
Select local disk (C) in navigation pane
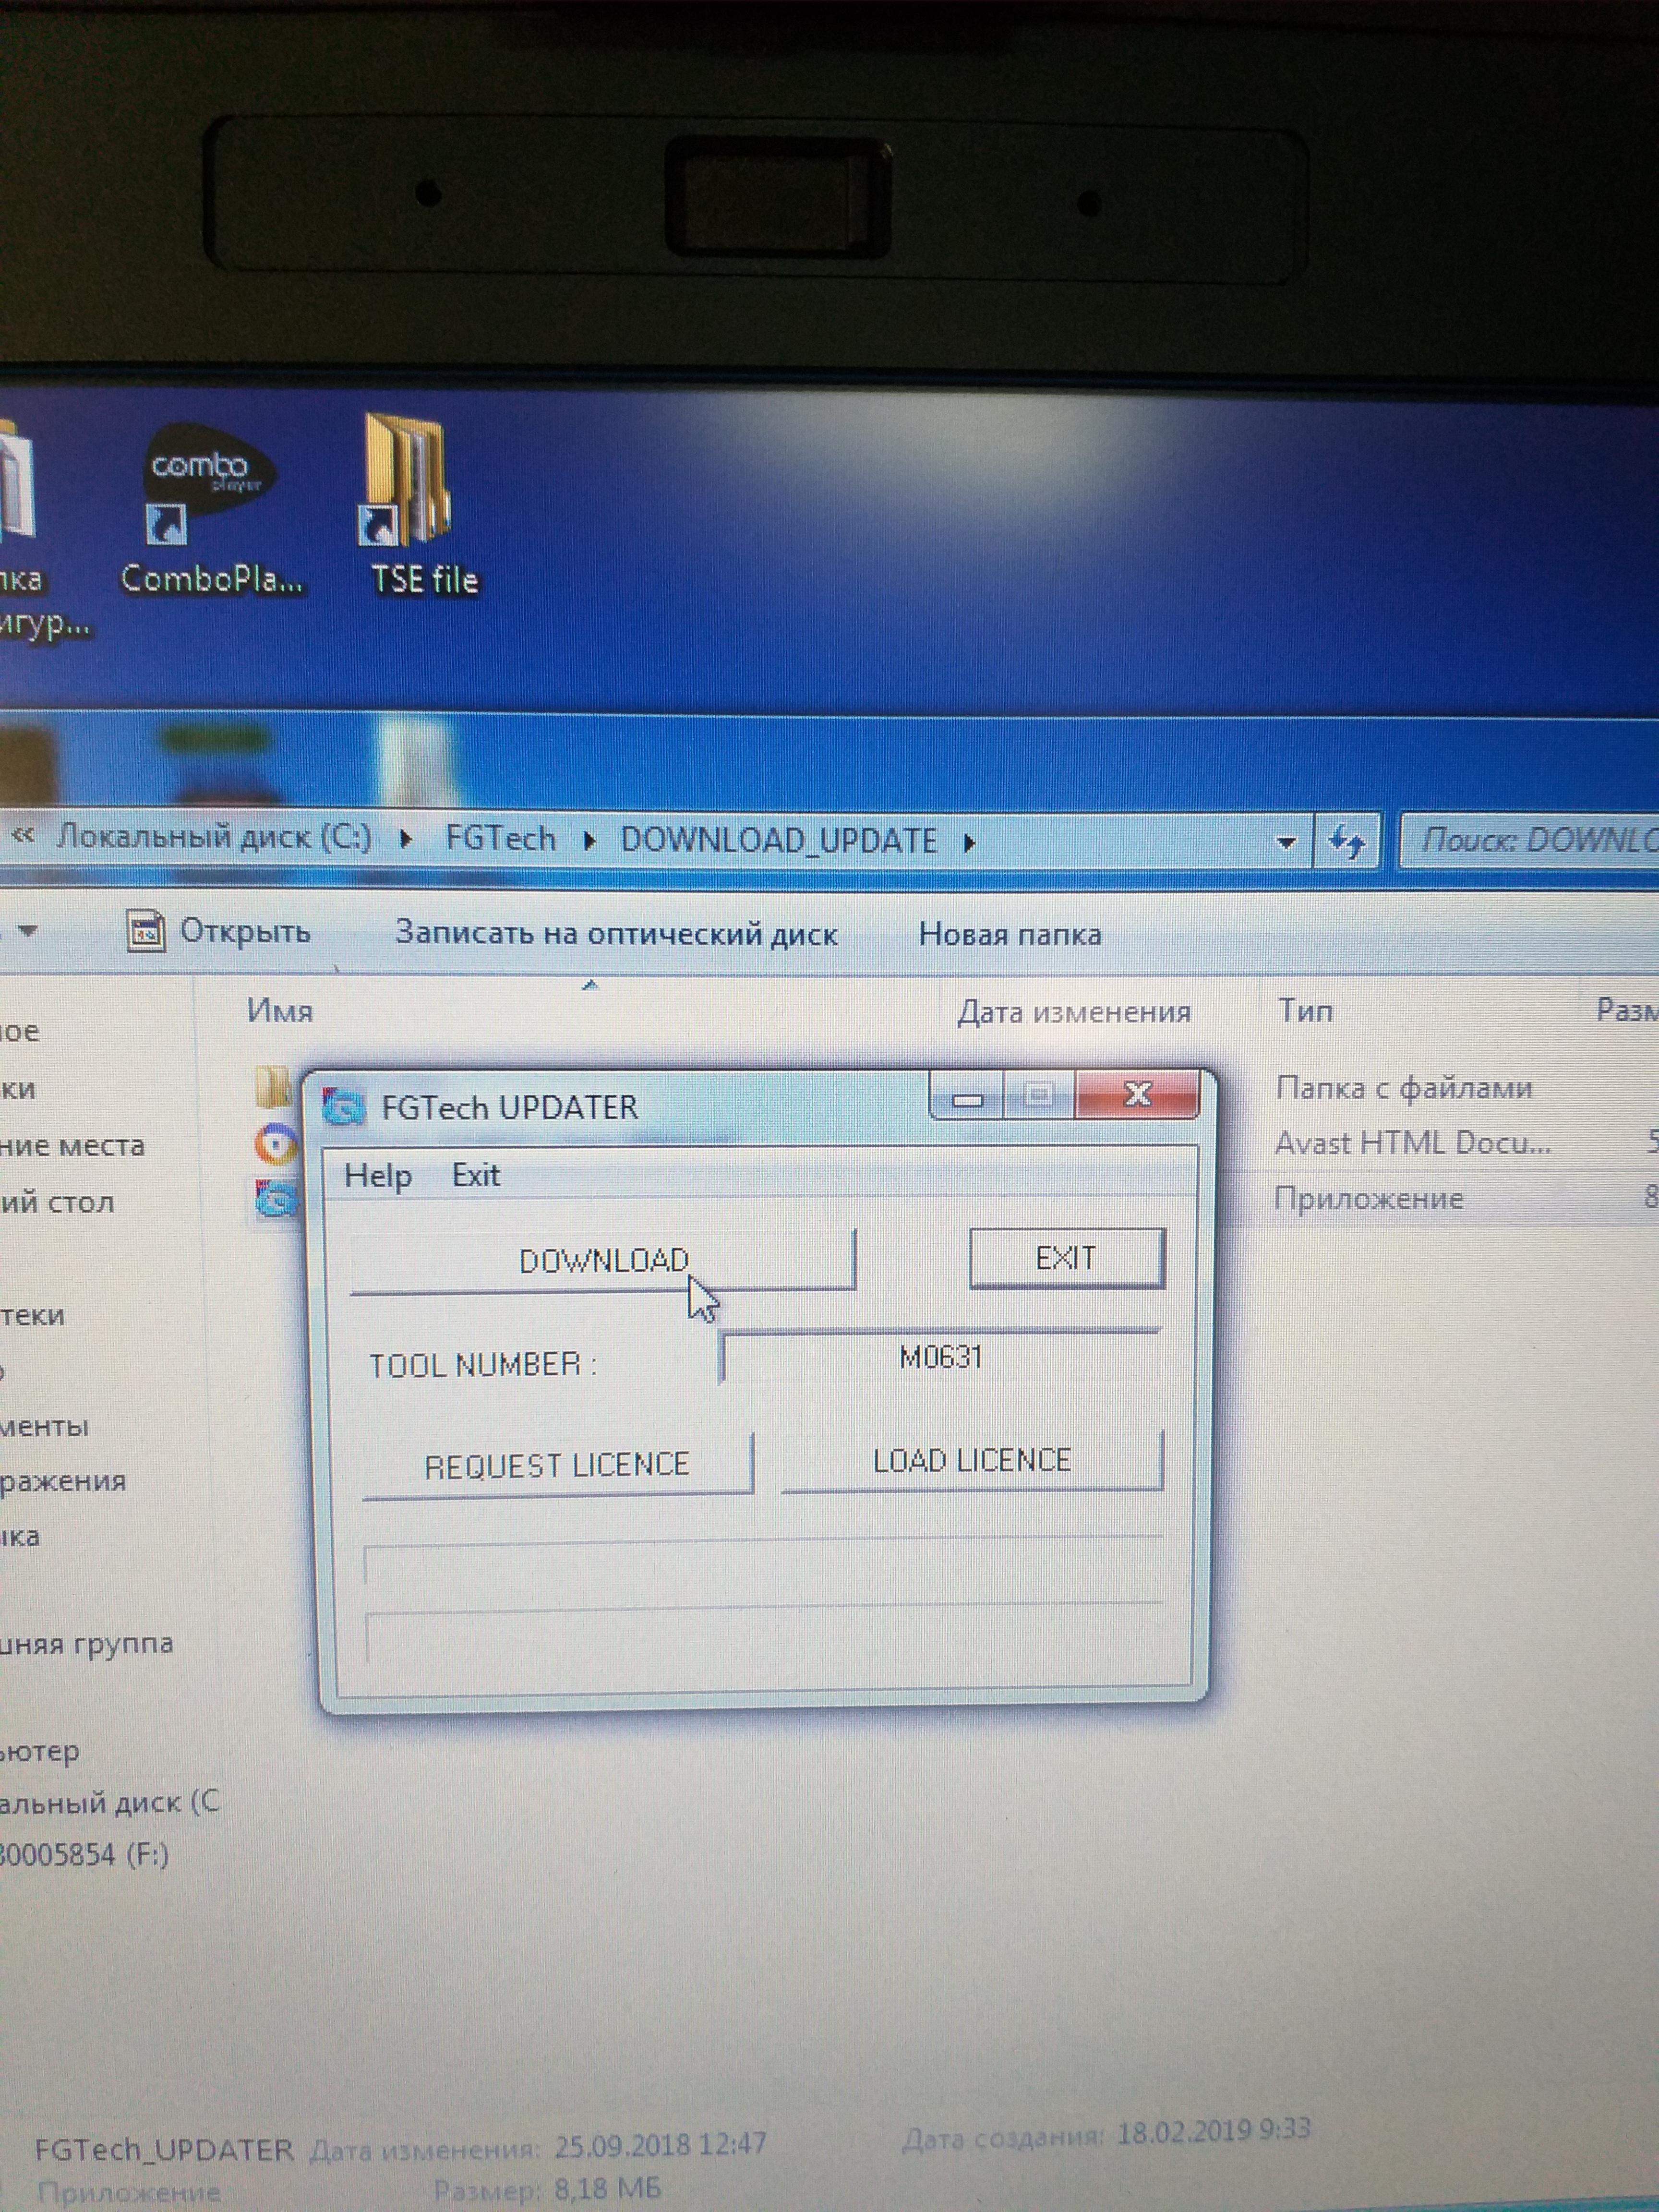pyautogui.click(x=109, y=1804)
